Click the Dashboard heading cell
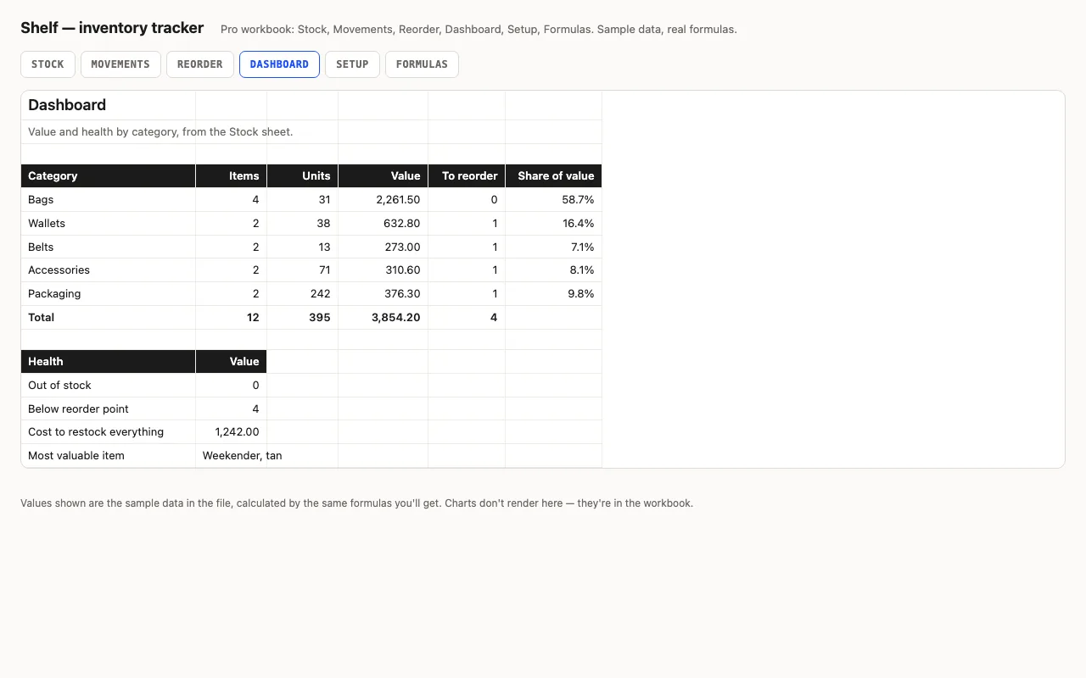 (x=109, y=105)
